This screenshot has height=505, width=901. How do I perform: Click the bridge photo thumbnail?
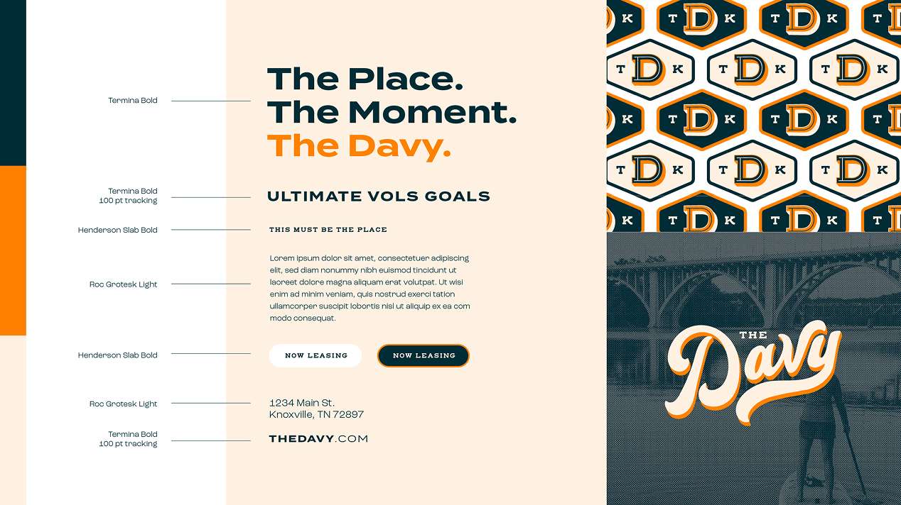click(754, 368)
